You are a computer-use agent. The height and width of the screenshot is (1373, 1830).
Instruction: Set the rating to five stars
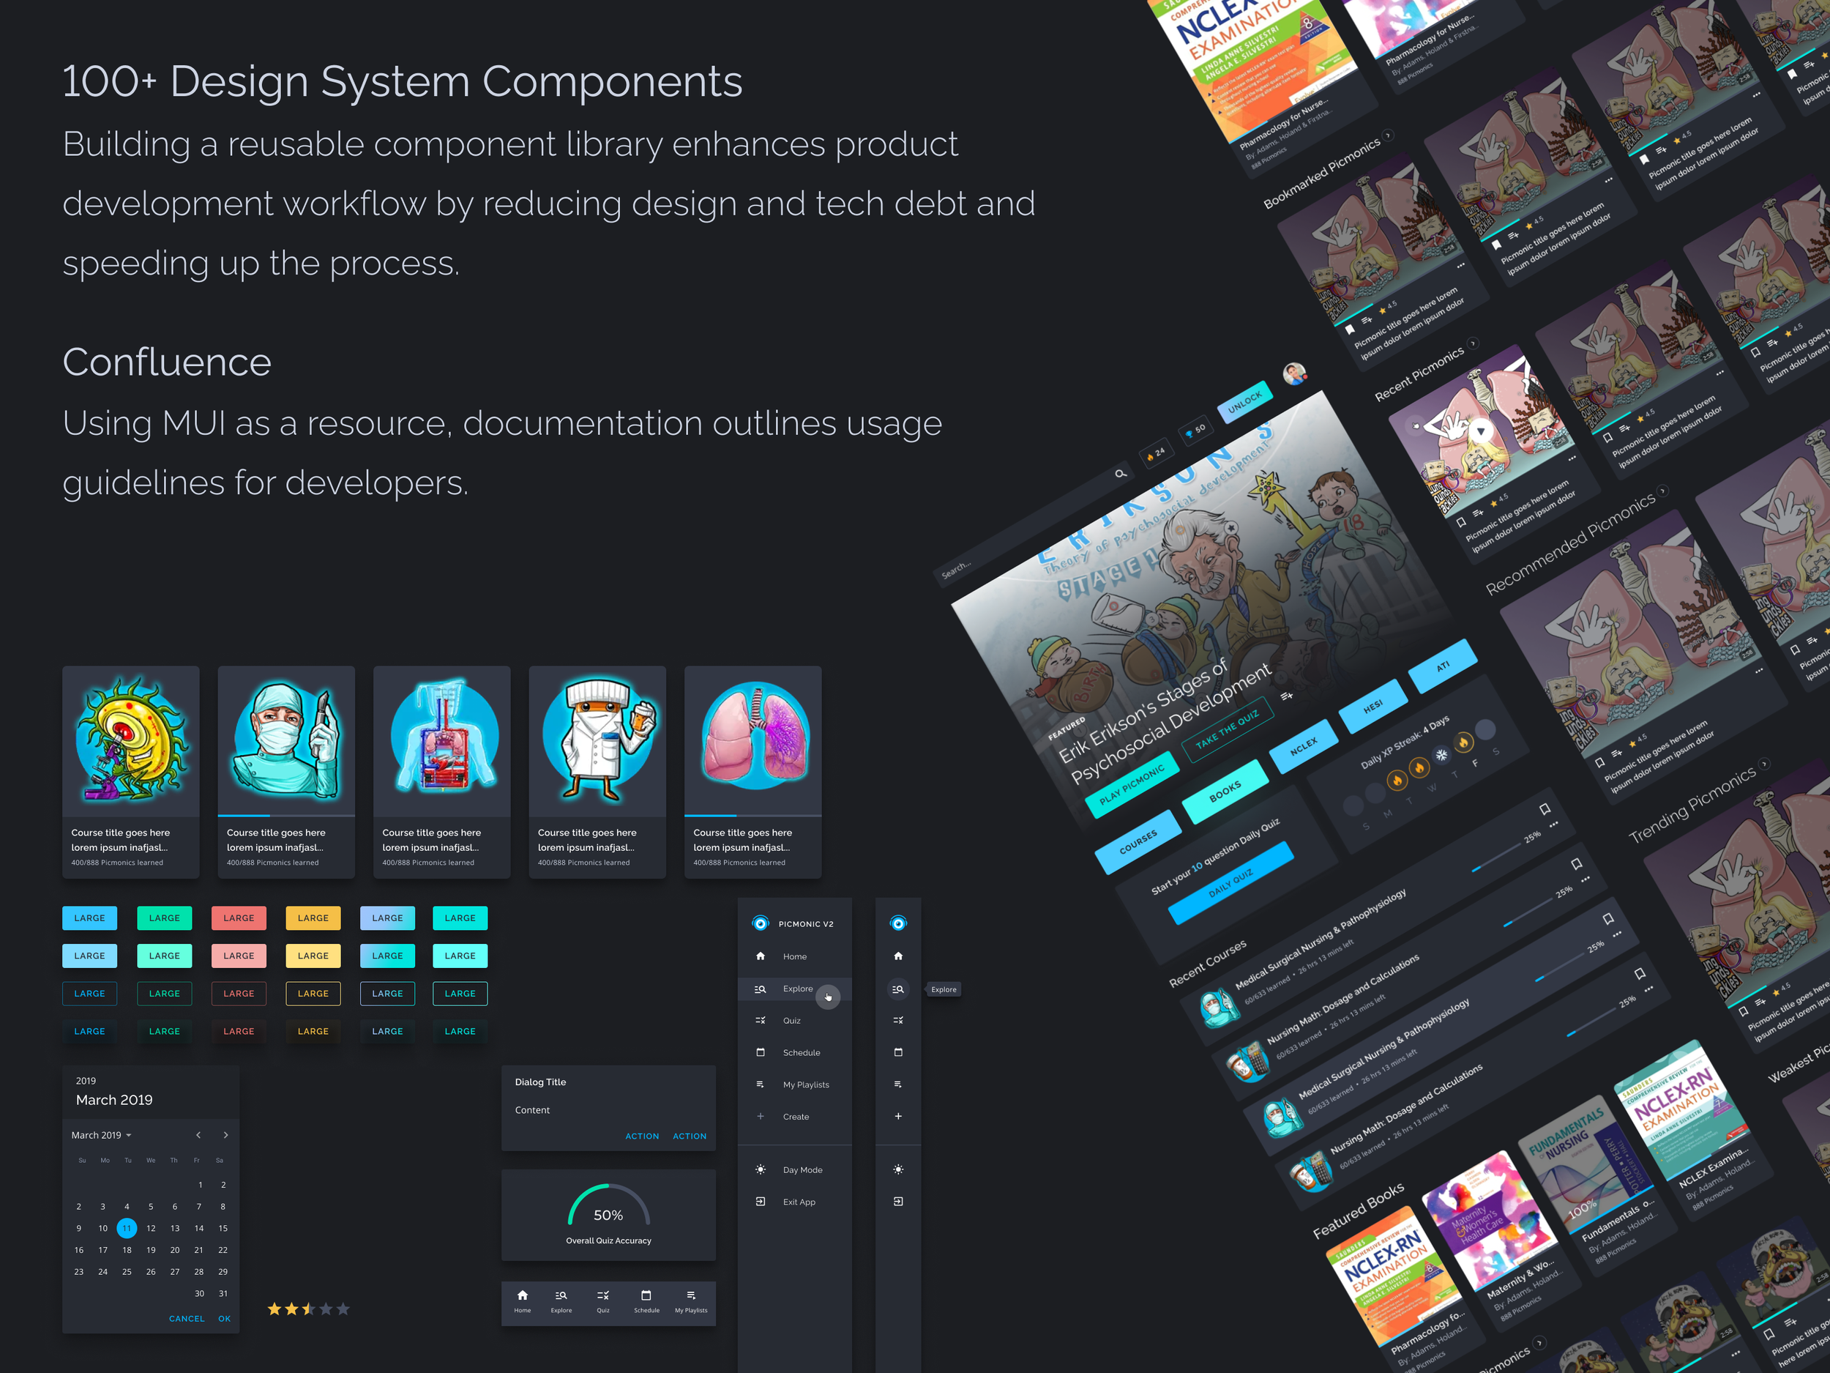343,1309
